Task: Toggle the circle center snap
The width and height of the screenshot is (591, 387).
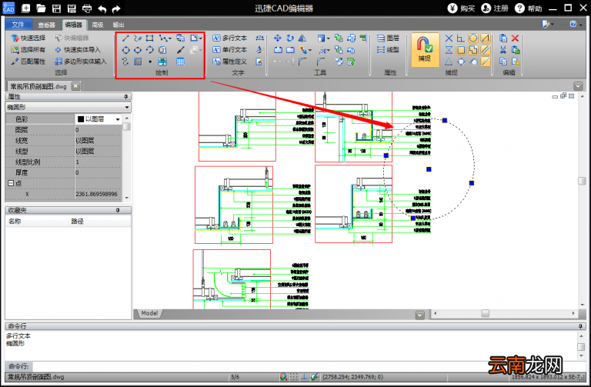Action: point(473,38)
